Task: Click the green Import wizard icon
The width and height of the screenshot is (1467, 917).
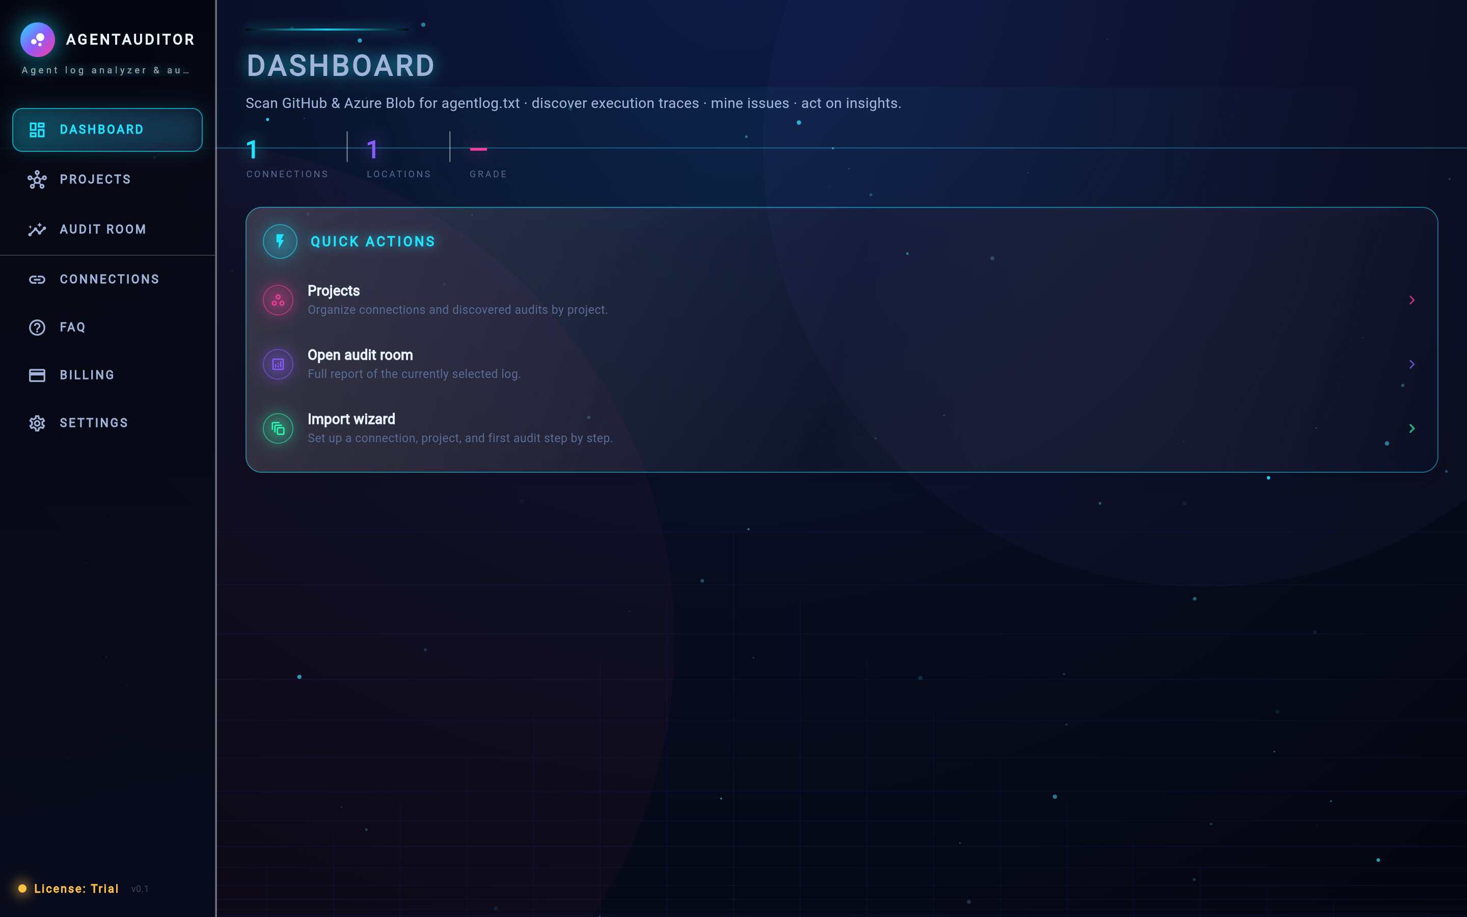Action: point(278,429)
